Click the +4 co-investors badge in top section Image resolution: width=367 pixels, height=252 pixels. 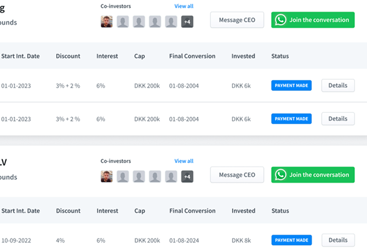click(x=187, y=22)
